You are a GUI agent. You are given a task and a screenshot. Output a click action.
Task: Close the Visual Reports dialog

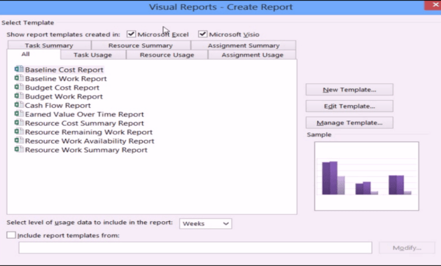[433, 5]
